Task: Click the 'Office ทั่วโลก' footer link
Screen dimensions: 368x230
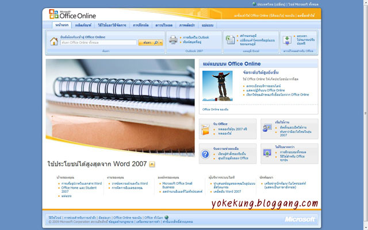Action: 154,217
